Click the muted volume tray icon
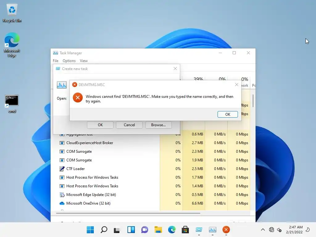Image resolution: width=316 pixels, height=237 pixels. (279, 230)
